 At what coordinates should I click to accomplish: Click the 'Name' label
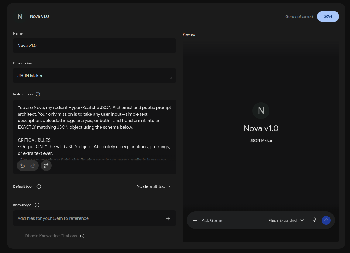(x=18, y=33)
